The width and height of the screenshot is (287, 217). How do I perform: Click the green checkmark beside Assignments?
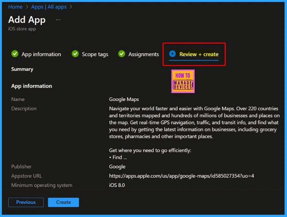(122, 54)
